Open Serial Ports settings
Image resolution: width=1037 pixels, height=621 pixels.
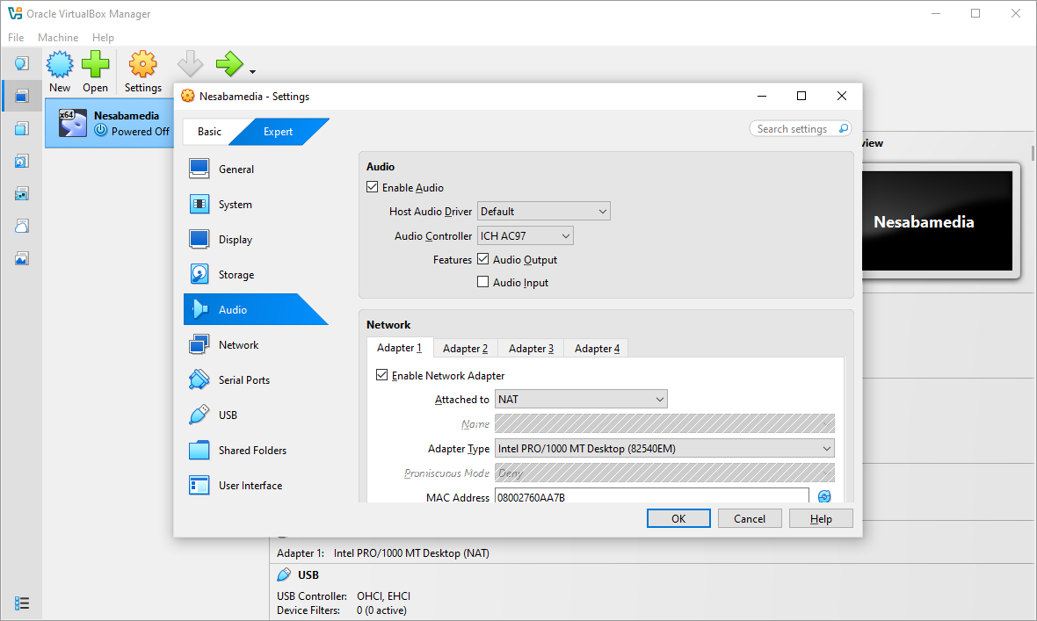click(243, 380)
